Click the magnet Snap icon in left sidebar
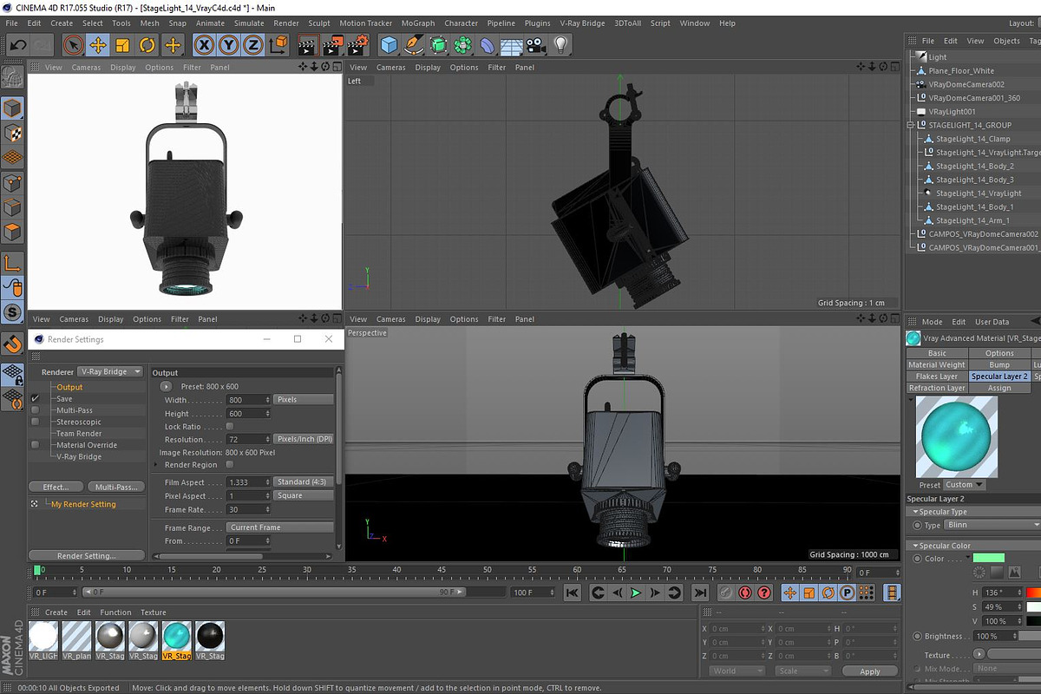1041x694 pixels. click(x=12, y=344)
